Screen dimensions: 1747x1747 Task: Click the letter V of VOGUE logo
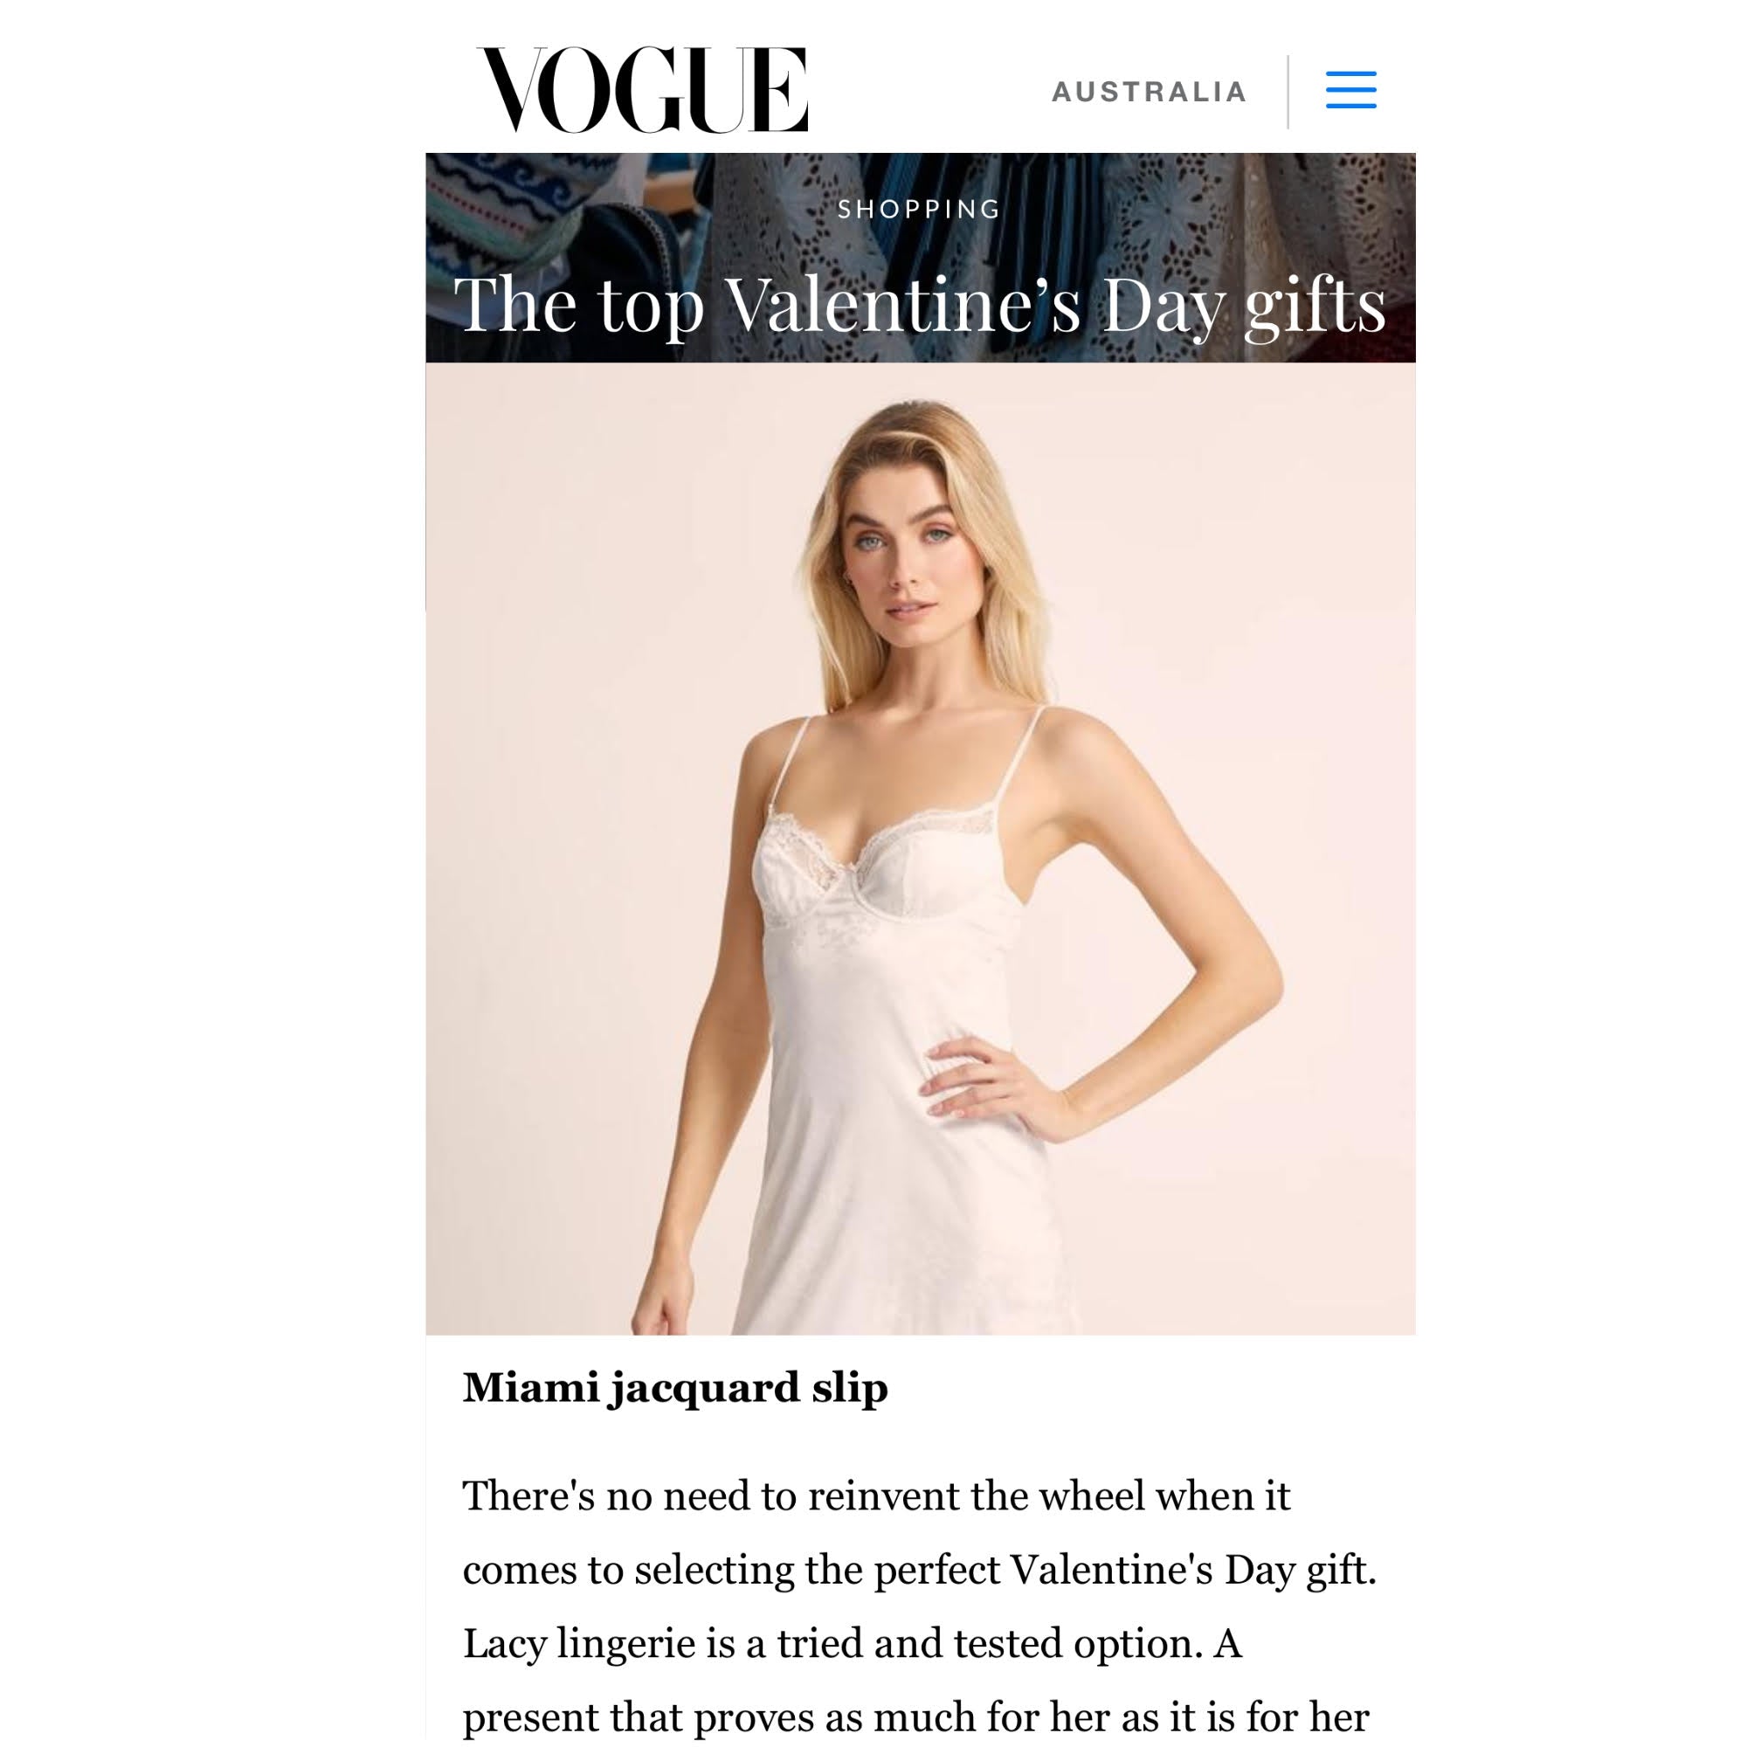(x=514, y=91)
